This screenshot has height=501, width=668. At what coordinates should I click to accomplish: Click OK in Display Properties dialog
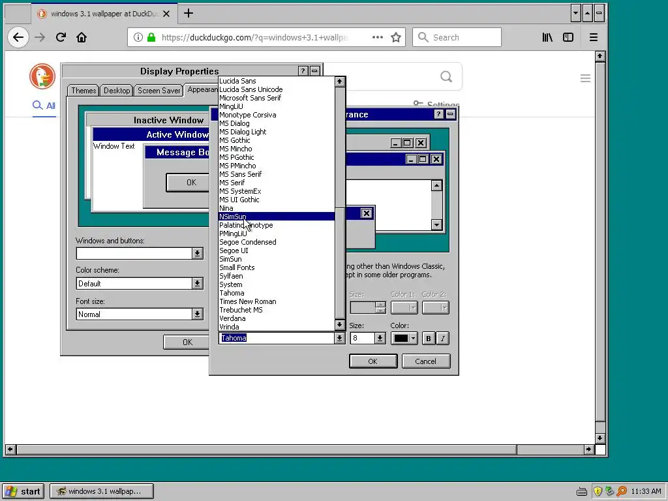(x=187, y=342)
